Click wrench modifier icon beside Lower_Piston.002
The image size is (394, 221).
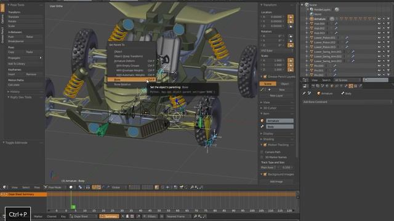pyautogui.click(x=347, y=42)
